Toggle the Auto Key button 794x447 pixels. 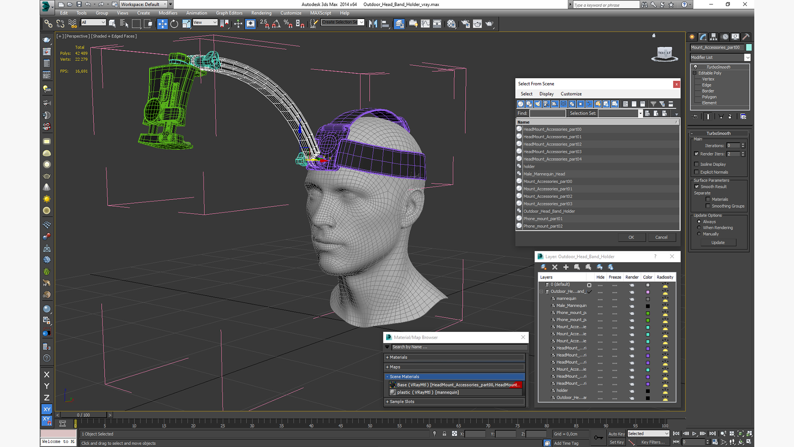pyautogui.click(x=616, y=434)
